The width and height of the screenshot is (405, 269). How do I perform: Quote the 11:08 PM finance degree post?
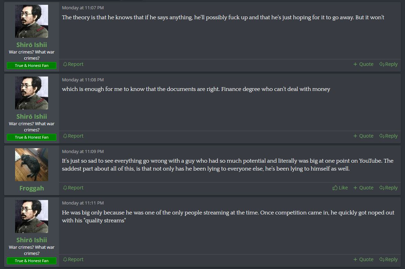363,136
